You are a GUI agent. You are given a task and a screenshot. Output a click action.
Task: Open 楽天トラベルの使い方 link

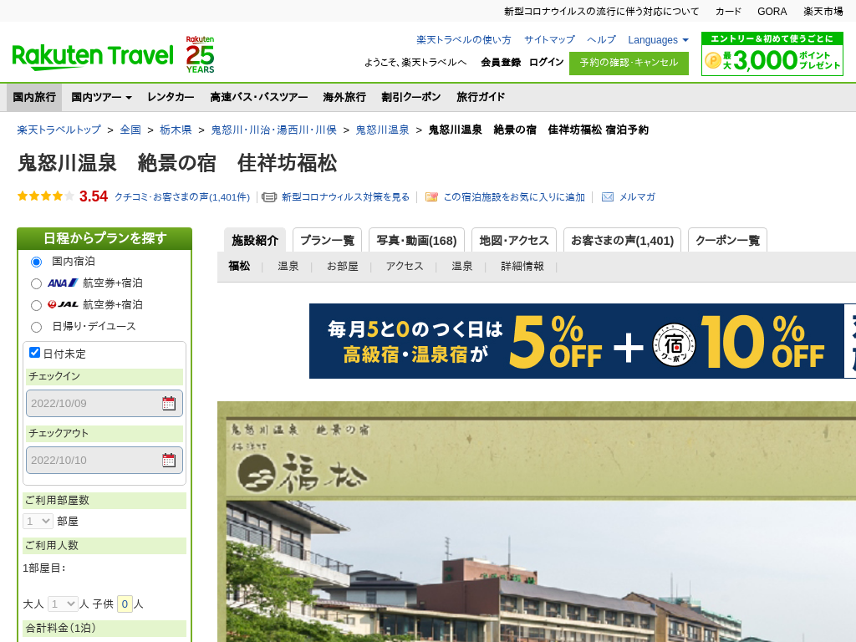click(x=463, y=40)
